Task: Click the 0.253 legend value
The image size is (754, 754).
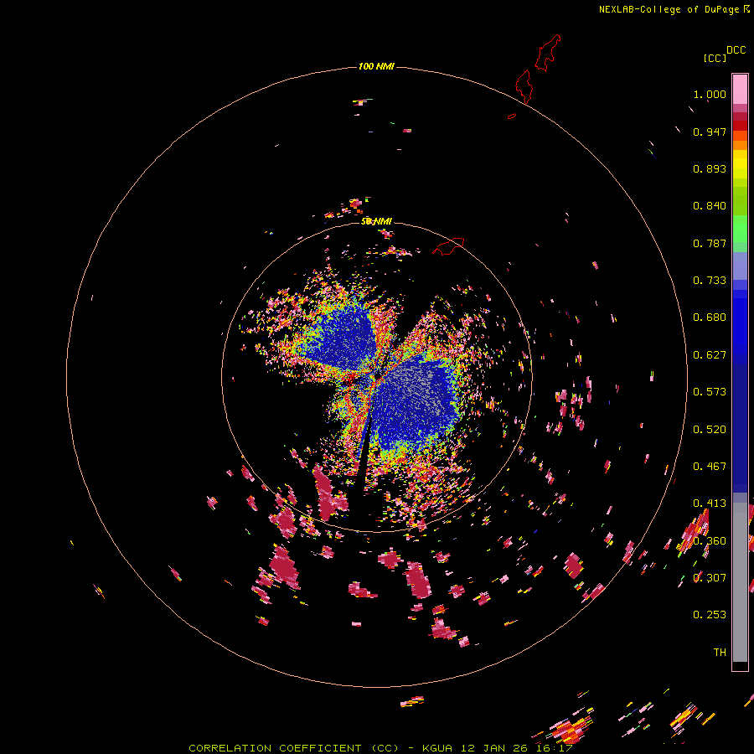Action: [710, 615]
